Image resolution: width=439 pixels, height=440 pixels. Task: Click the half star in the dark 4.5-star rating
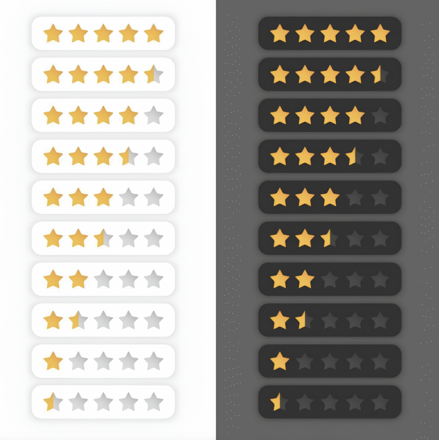[380, 74]
